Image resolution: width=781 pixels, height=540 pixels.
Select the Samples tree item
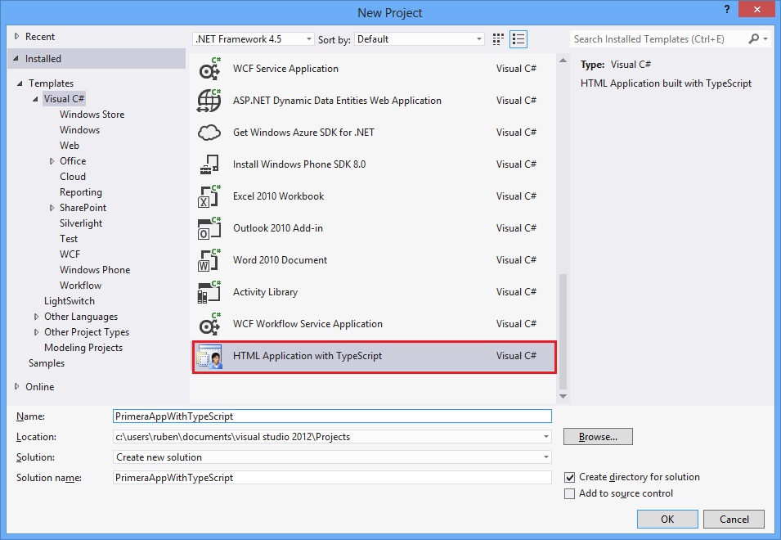47,363
